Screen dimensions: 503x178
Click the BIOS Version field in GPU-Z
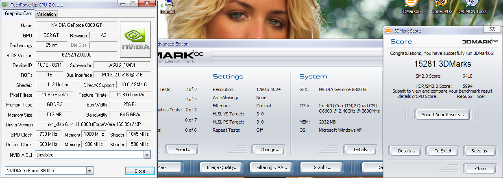(76, 55)
